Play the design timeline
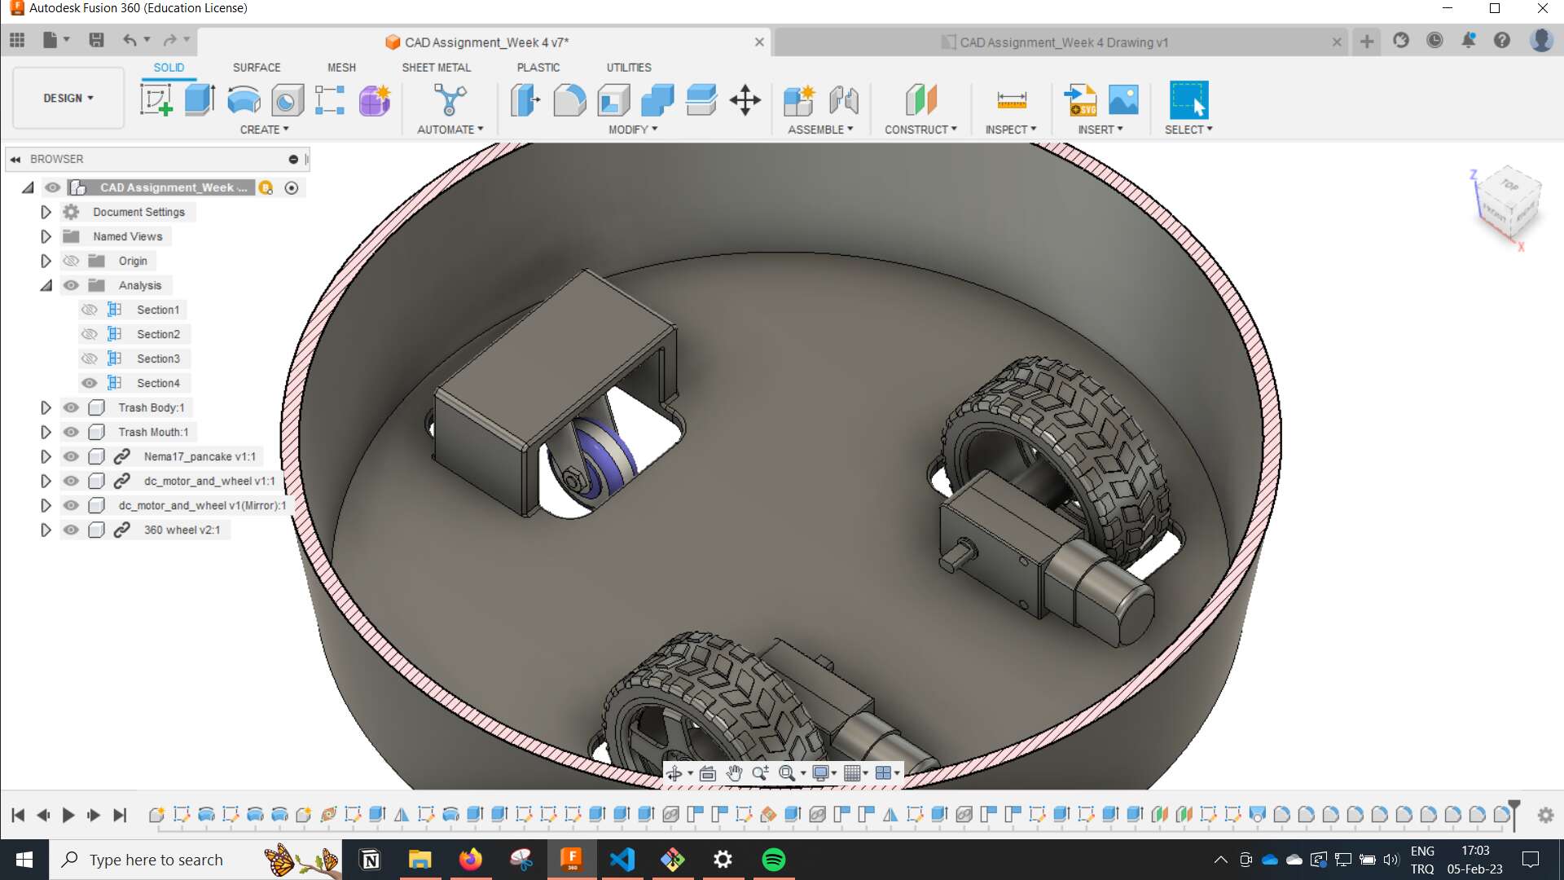 tap(68, 815)
